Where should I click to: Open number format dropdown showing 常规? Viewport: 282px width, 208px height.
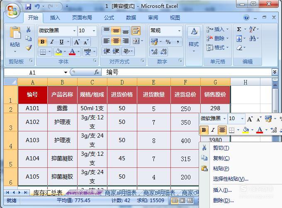[179, 31]
